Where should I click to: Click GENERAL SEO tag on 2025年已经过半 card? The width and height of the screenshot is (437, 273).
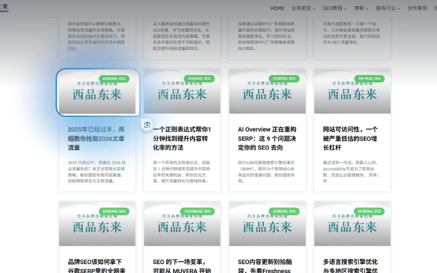point(114,79)
